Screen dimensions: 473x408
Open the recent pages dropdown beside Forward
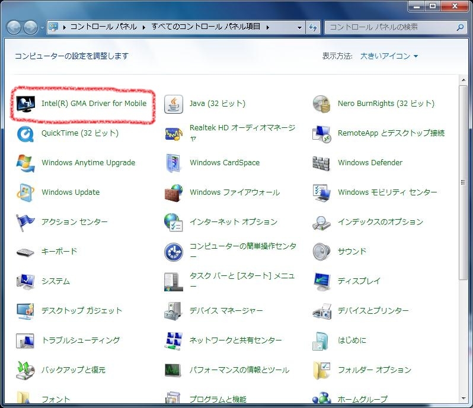(x=42, y=27)
